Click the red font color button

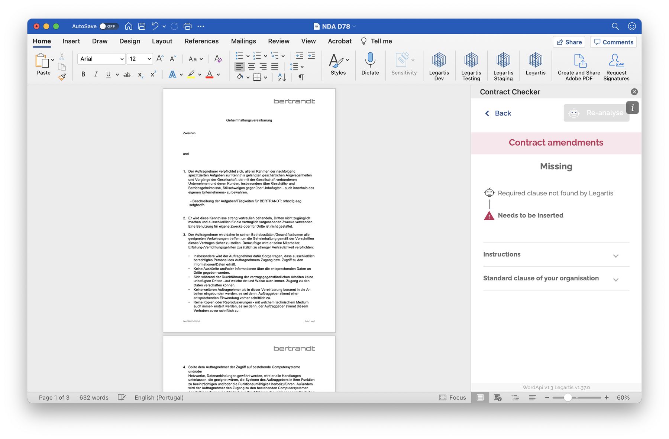click(x=210, y=74)
